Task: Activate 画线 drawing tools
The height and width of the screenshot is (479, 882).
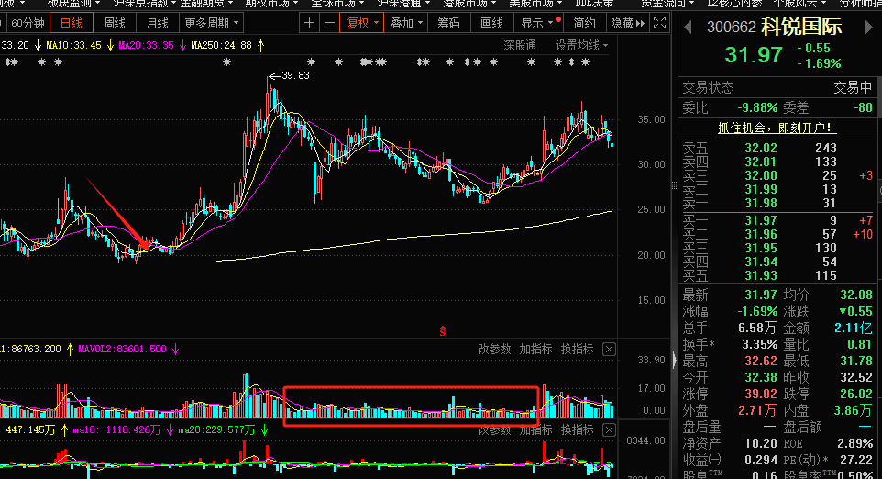Action: tap(491, 23)
